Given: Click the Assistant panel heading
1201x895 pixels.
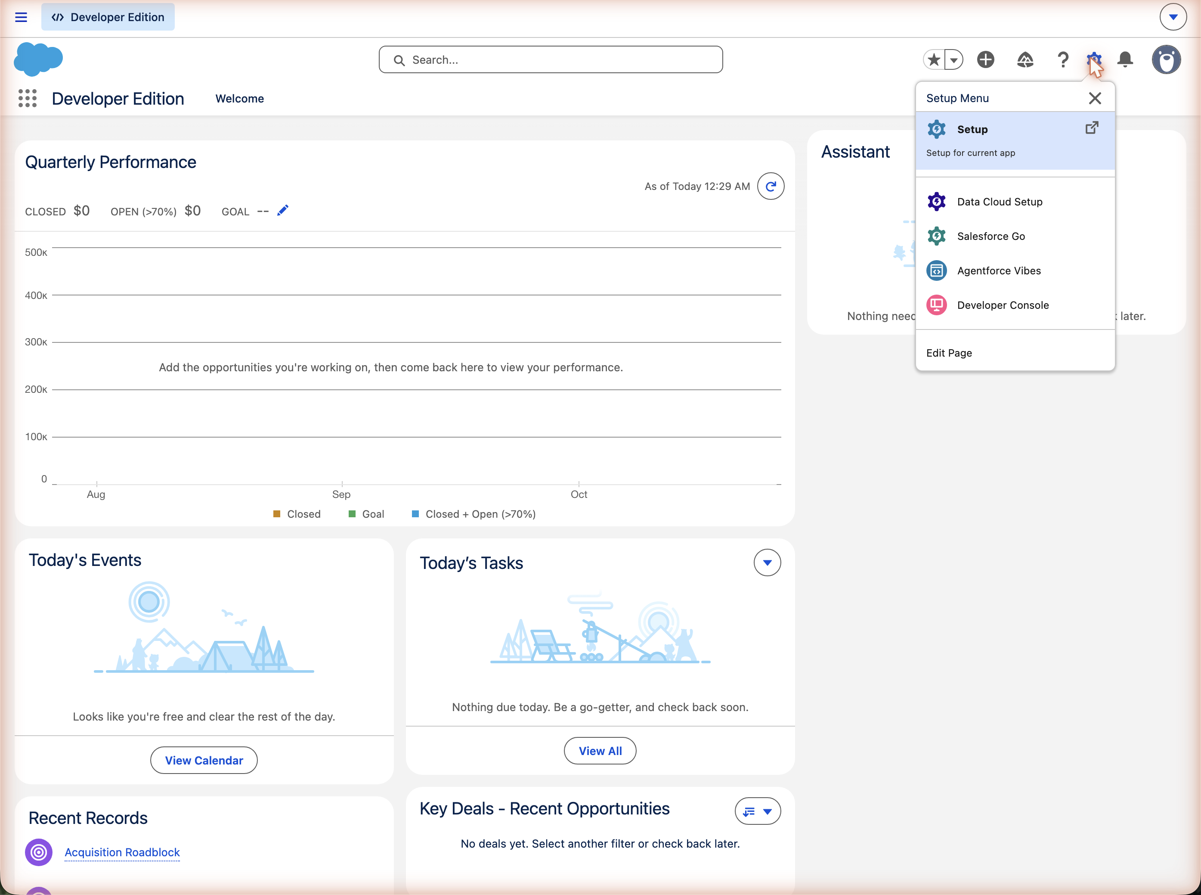Looking at the screenshot, I should tap(855, 152).
